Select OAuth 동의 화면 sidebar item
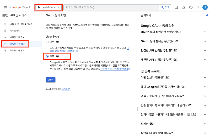The image size is (210, 138). 21,44
